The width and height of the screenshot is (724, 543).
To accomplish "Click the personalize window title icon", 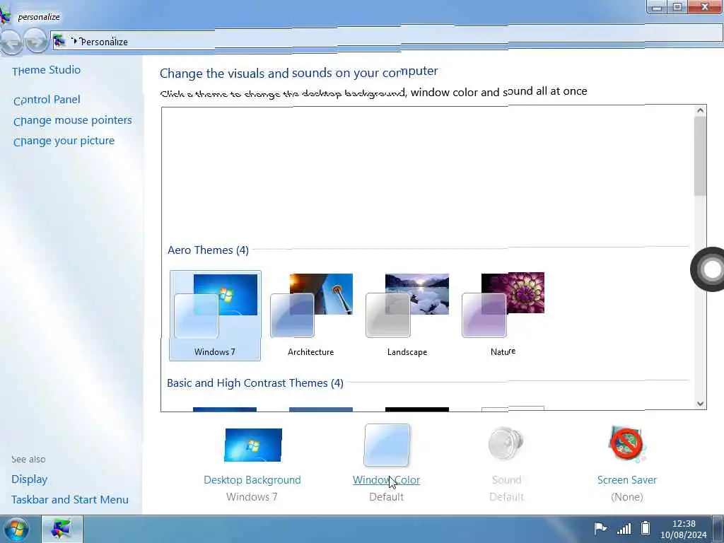I will 5,16.
